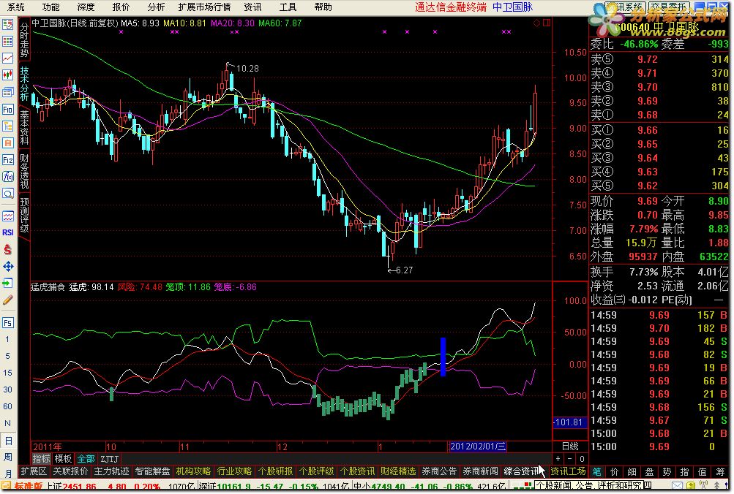The image size is (734, 494).
Task: Click the − zoom-out chart button
Action: click(x=569, y=459)
